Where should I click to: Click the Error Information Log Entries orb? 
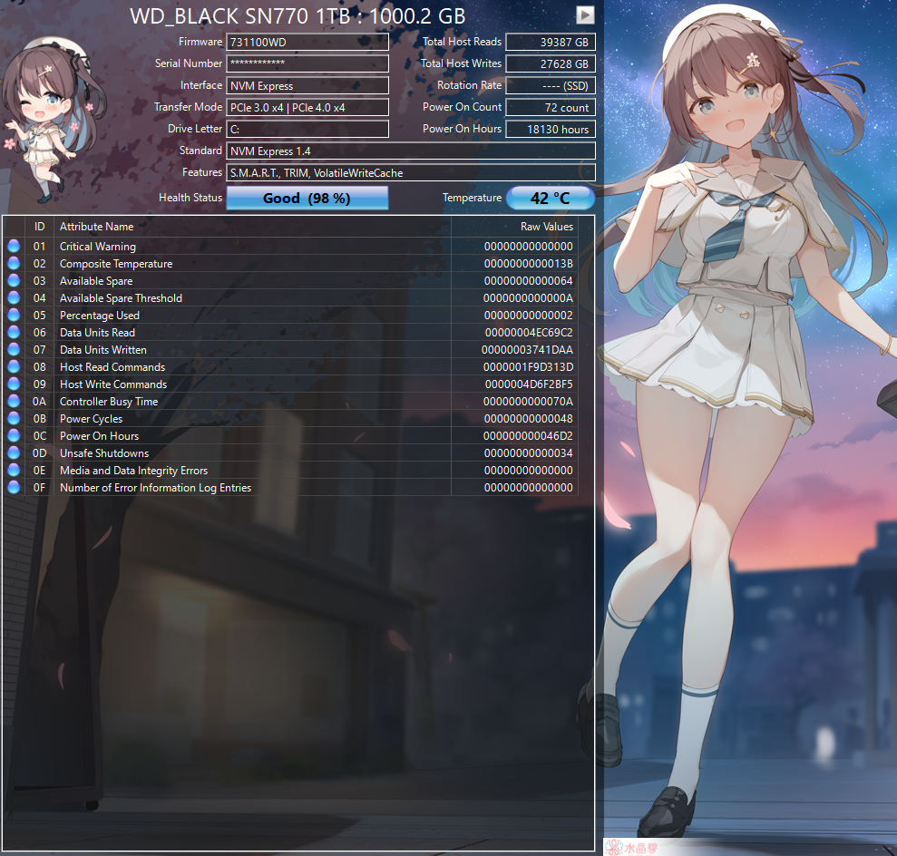click(x=14, y=487)
